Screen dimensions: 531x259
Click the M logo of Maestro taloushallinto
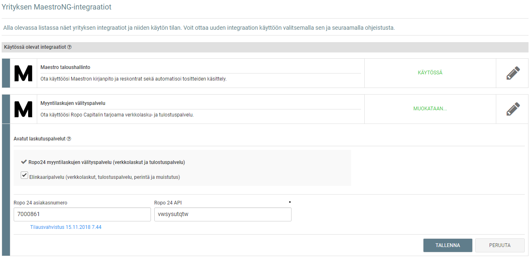(23, 73)
